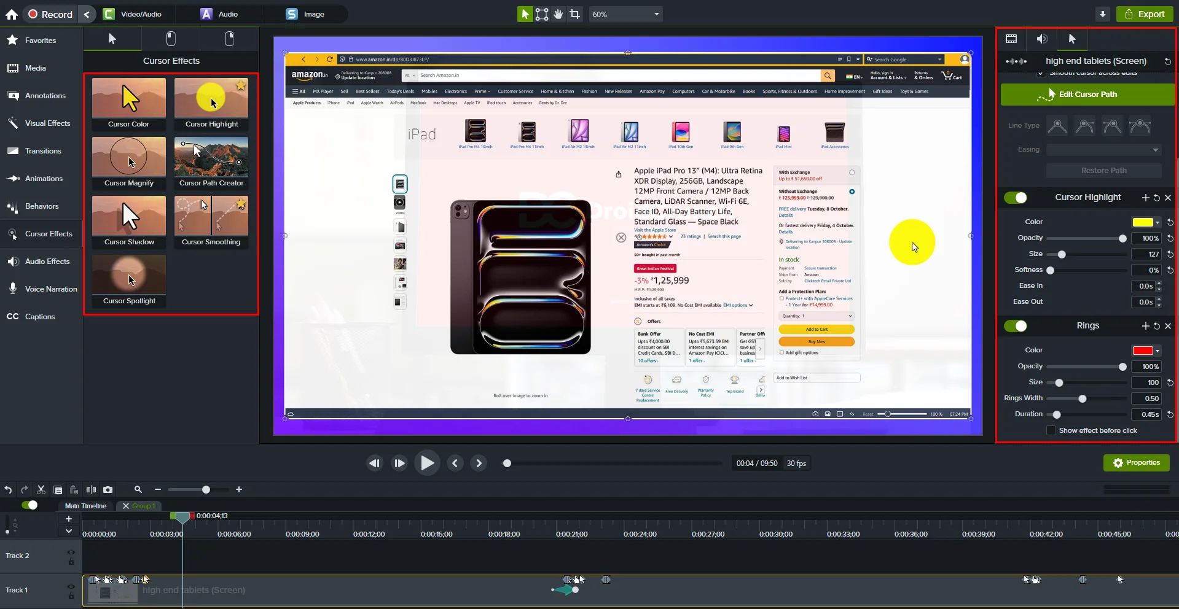
Task: Remove the Cursor Highlight effect with X
Action: point(1168,198)
